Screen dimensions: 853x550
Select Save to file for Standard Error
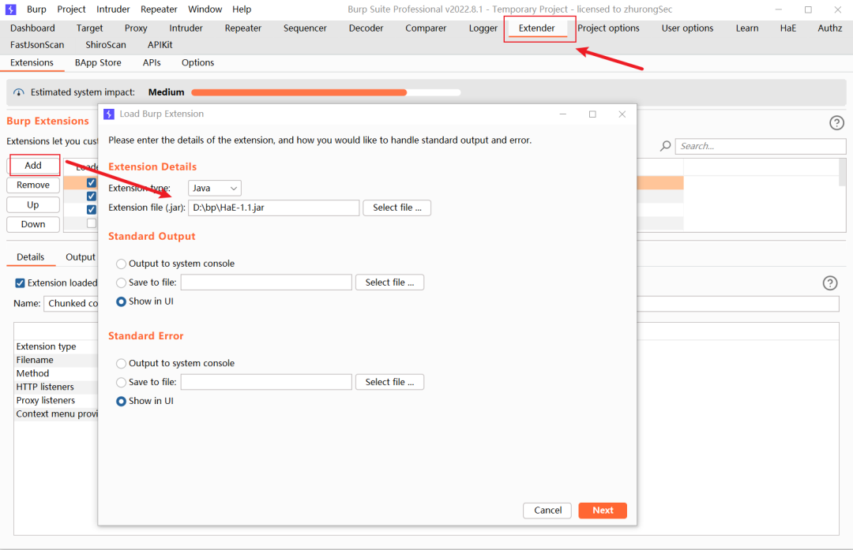122,382
